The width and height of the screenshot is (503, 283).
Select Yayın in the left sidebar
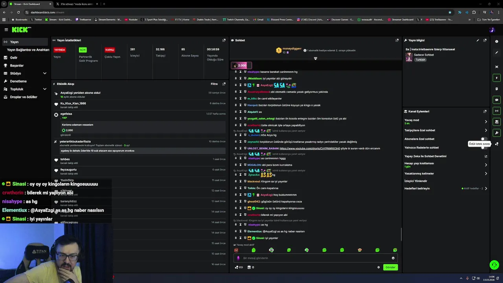tap(25, 42)
